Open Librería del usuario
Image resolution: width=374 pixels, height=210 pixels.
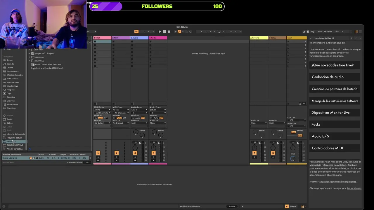click(16, 134)
